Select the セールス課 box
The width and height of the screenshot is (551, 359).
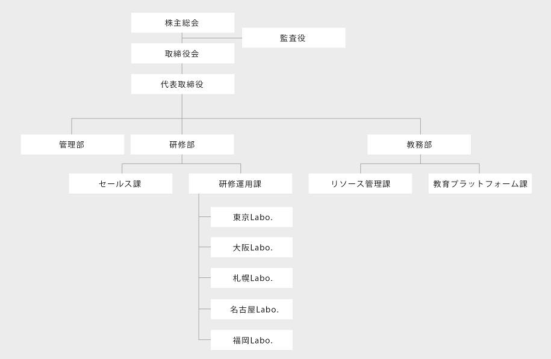coord(120,184)
